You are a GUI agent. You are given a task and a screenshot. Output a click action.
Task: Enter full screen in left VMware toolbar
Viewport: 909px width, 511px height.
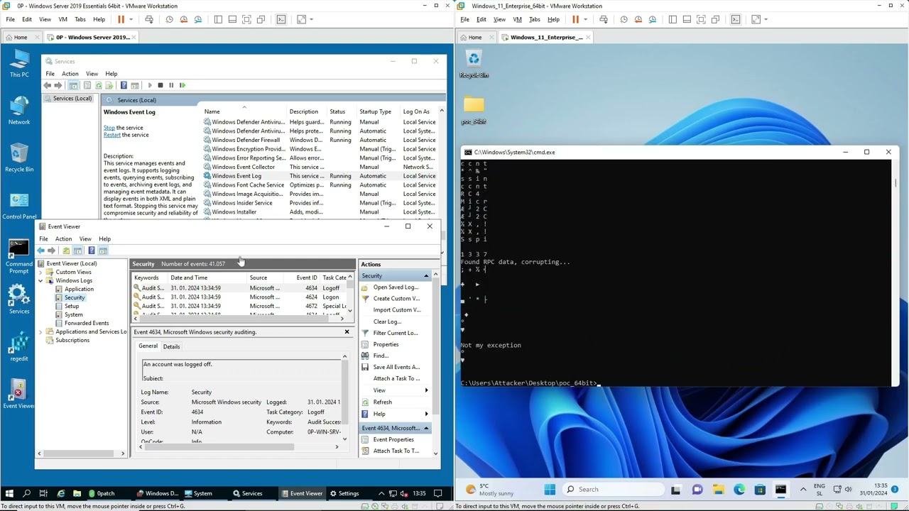pyautogui.click(x=246, y=19)
